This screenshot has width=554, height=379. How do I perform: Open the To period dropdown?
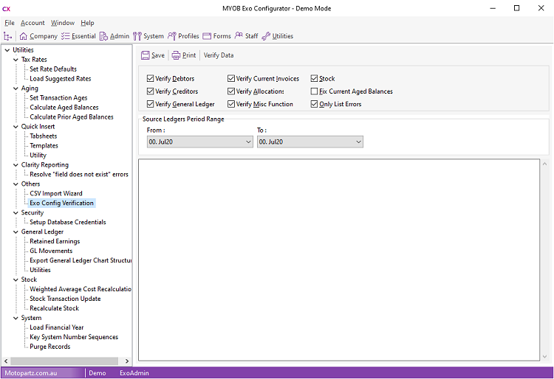click(x=310, y=142)
